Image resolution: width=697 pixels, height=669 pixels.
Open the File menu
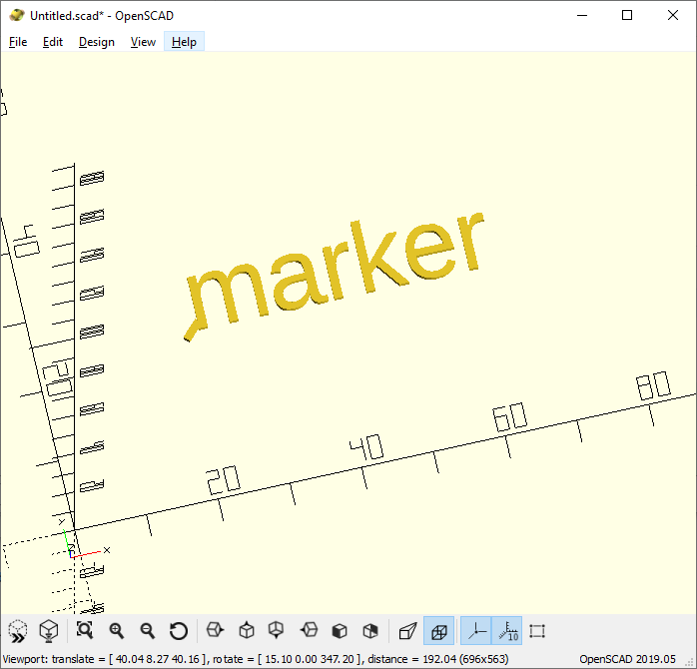tap(18, 42)
